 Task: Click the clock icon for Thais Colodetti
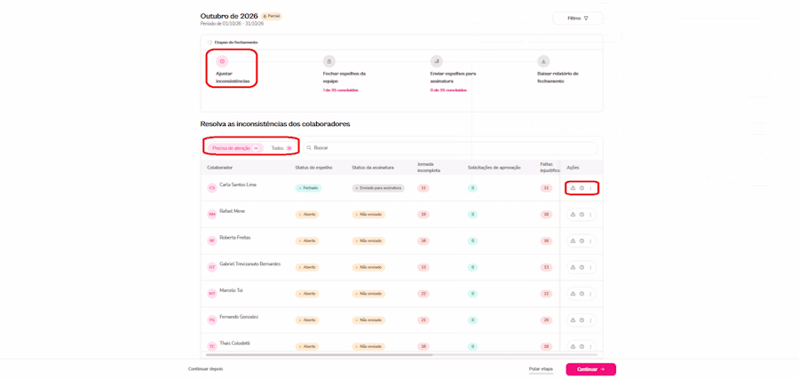[x=581, y=346]
